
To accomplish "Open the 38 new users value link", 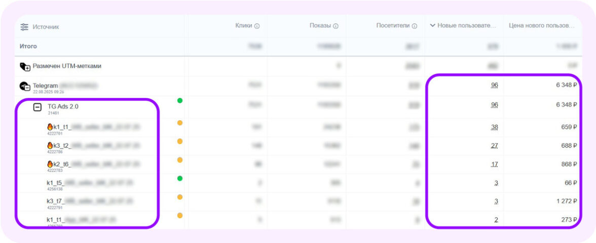I will pyautogui.click(x=495, y=127).
